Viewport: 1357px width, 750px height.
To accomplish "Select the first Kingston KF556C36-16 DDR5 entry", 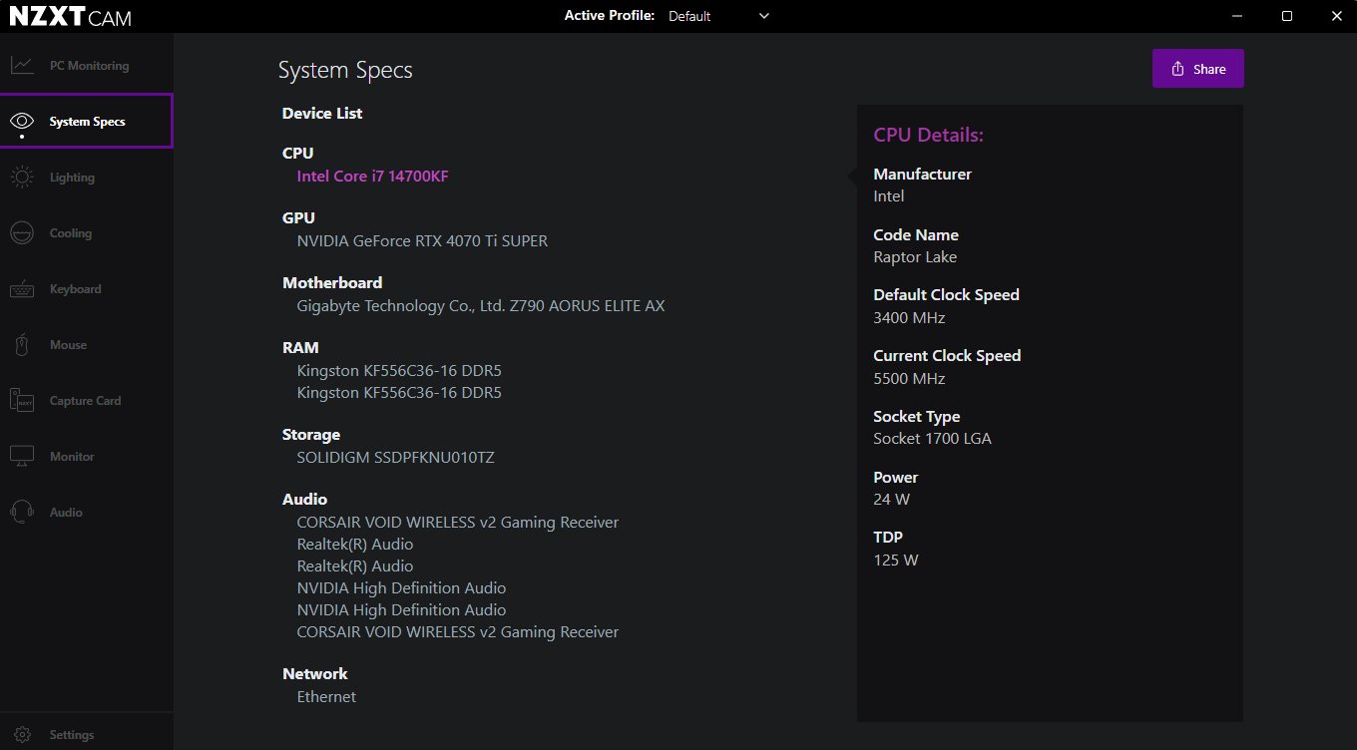I will tap(399, 371).
